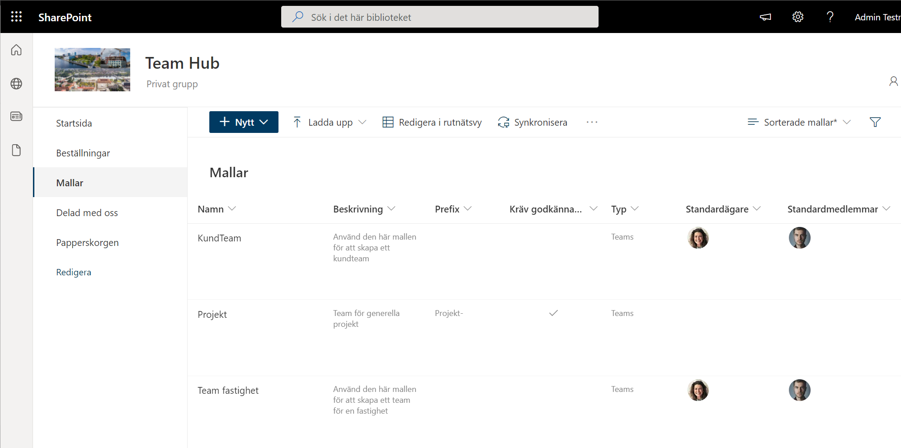Open the help question mark icon
The width and height of the screenshot is (901, 448).
click(830, 17)
